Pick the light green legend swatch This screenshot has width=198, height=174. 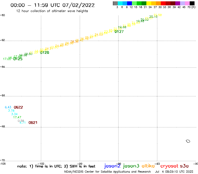134,3
